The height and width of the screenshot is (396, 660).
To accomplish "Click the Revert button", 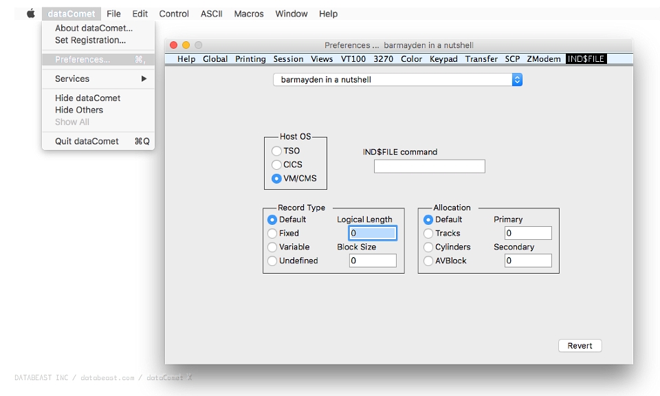I will point(580,346).
